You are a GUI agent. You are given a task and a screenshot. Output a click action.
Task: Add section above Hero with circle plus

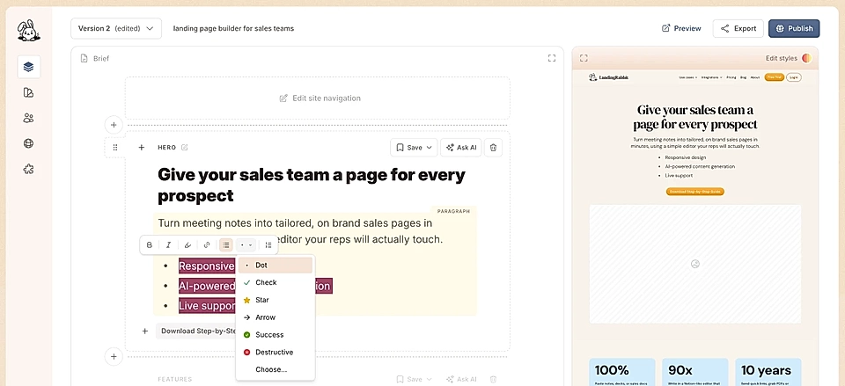pos(114,125)
